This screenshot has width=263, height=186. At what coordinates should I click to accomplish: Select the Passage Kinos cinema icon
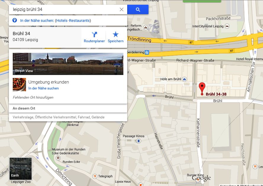(138, 141)
